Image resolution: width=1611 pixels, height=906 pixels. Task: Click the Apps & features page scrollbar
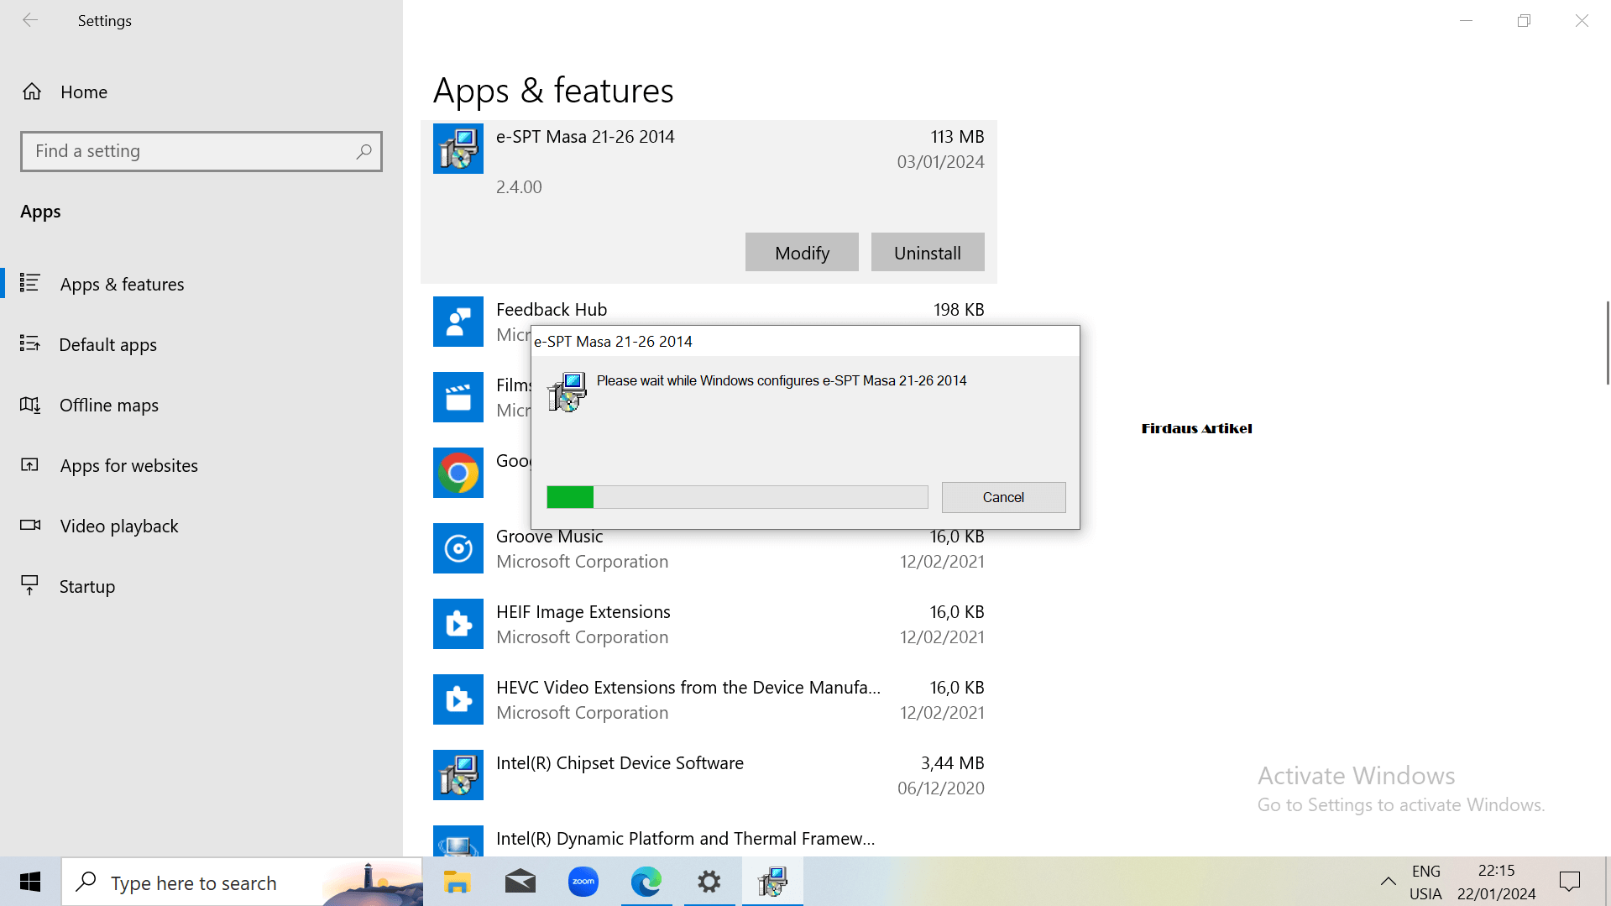tap(1607, 343)
